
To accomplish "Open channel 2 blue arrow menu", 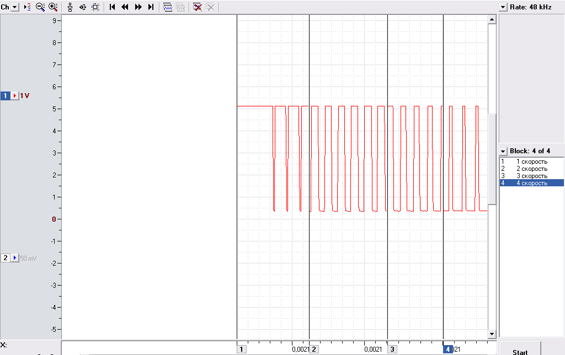I will point(15,258).
